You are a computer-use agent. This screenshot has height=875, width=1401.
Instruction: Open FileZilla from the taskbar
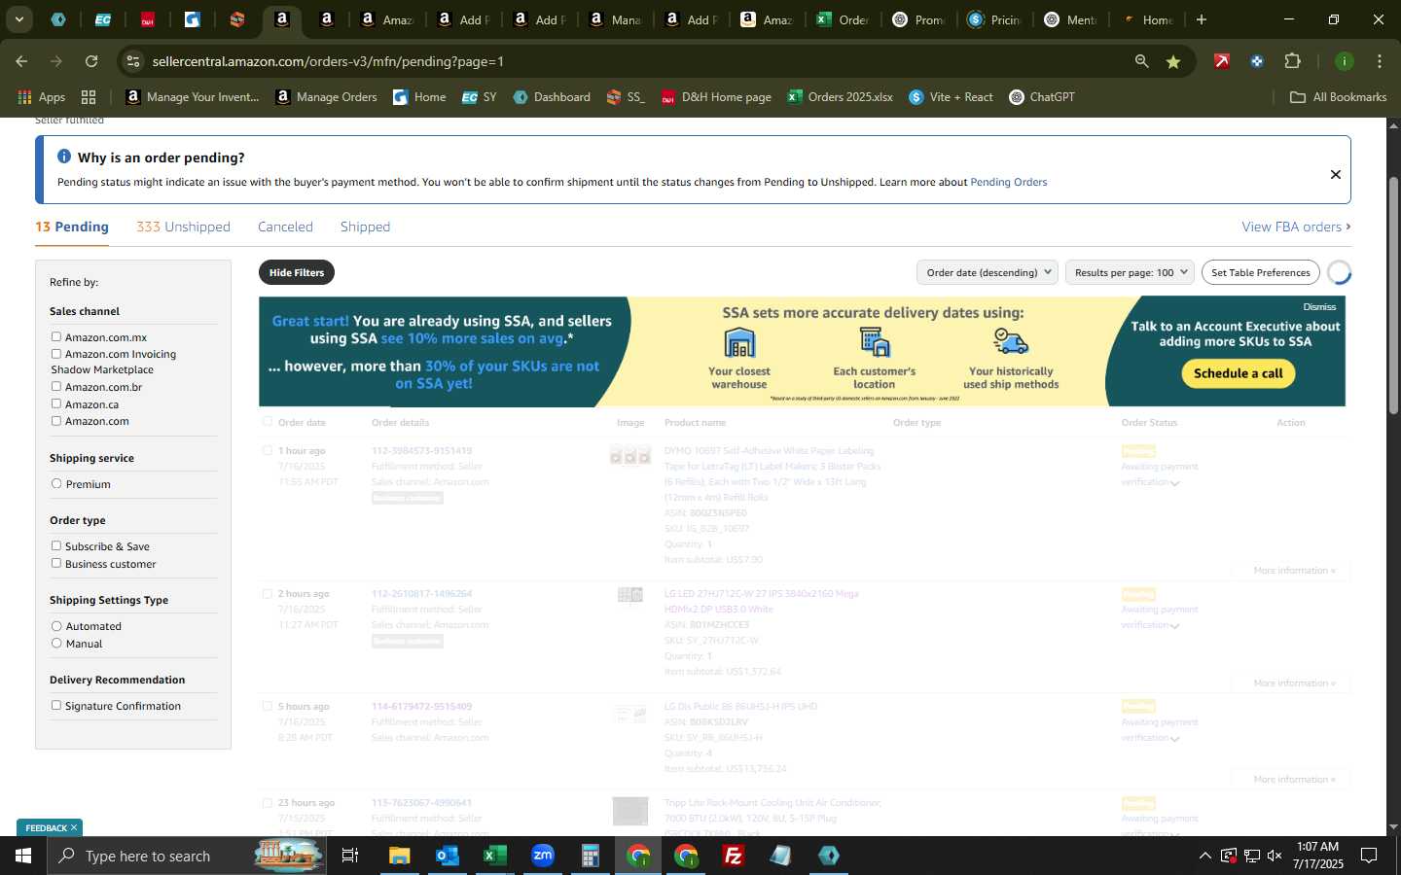click(734, 856)
